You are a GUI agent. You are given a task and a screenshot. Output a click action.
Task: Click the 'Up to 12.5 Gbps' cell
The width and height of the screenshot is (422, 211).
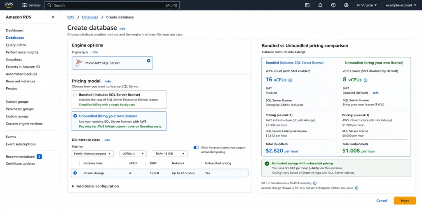point(183,173)
